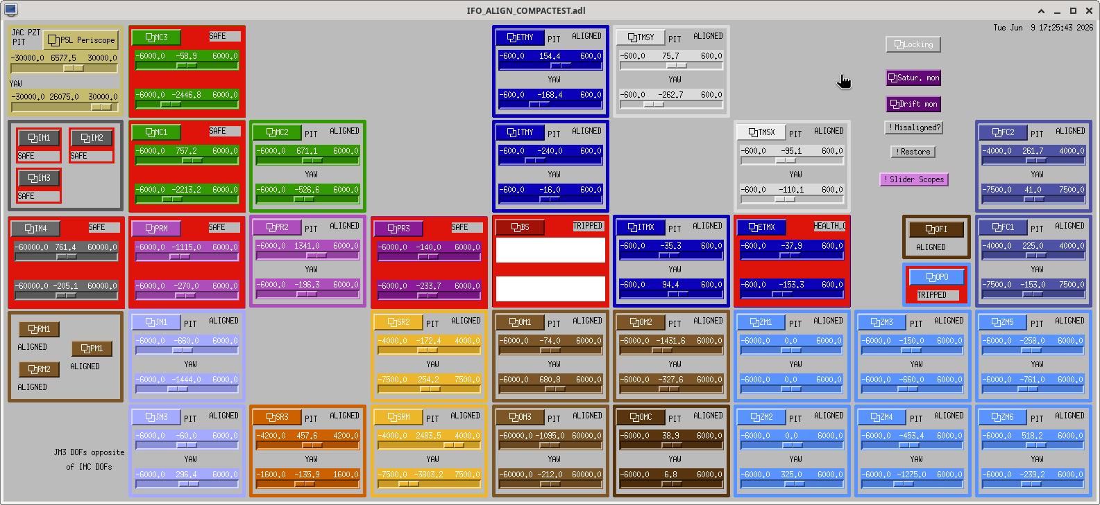Open the Drift mon display

tap(913, 104)
